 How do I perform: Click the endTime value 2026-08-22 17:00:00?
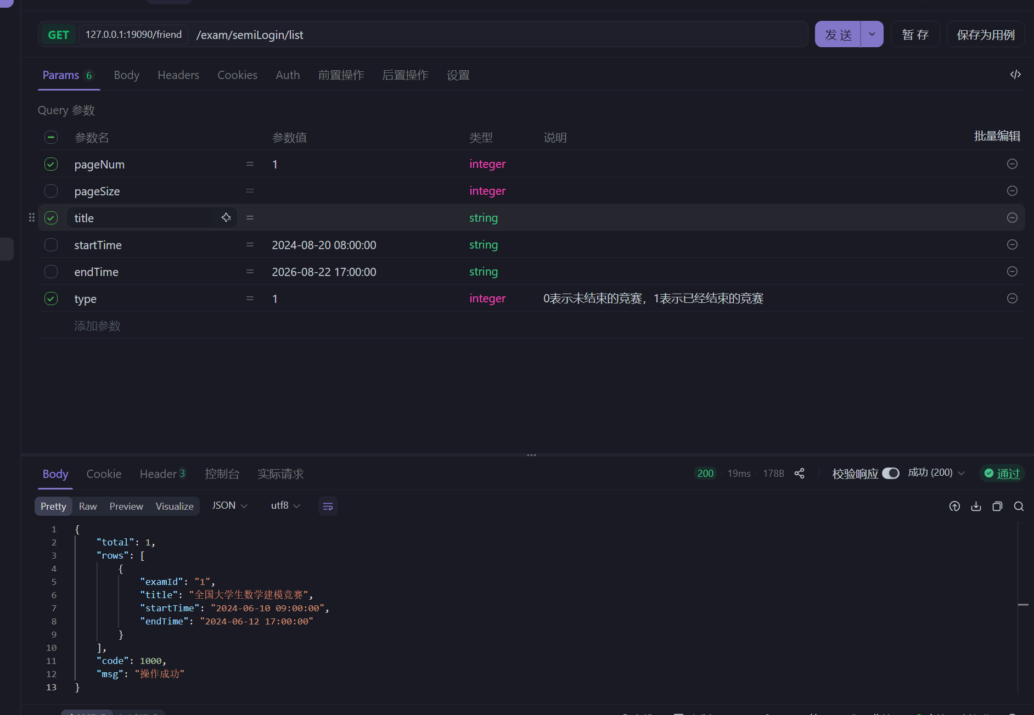tap(324, 272)
